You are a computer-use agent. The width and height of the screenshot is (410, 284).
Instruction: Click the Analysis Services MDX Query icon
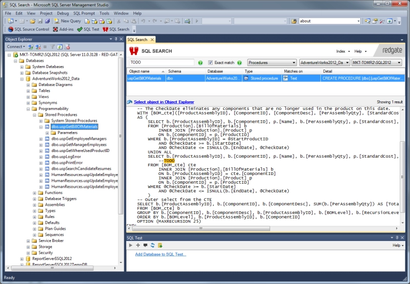pyautogui.click(x=94, y=21)
